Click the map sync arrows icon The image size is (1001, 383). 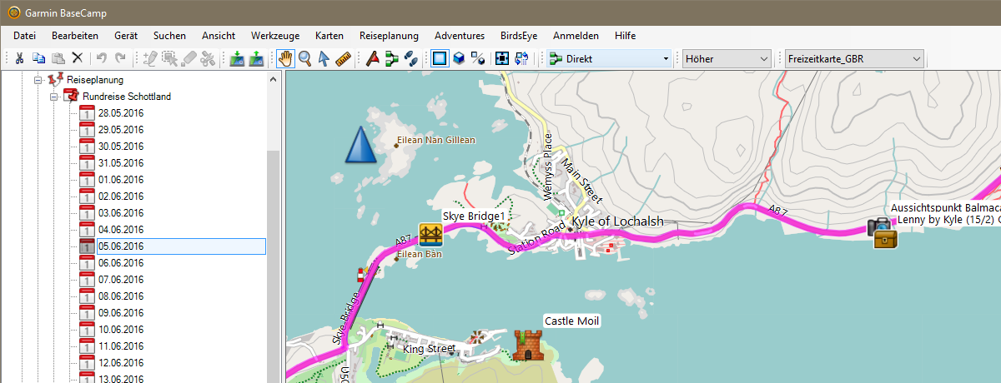pos(522,58)
